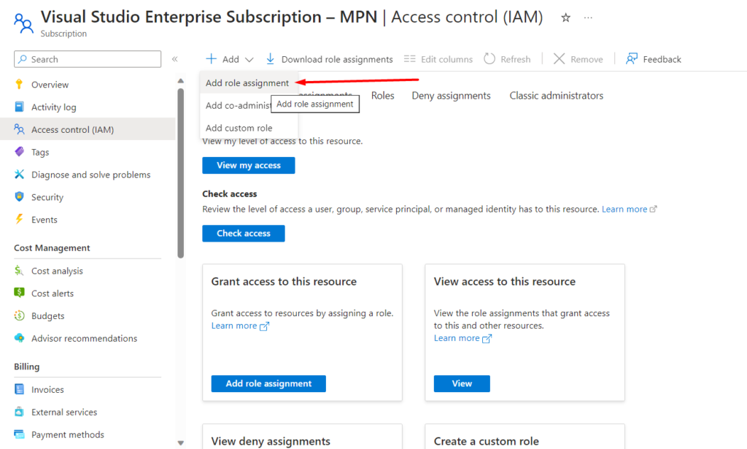This screenshot has width=747, height=449.
Task: Click the external link icon after Check access Learn more
Action: coord(653,210)
